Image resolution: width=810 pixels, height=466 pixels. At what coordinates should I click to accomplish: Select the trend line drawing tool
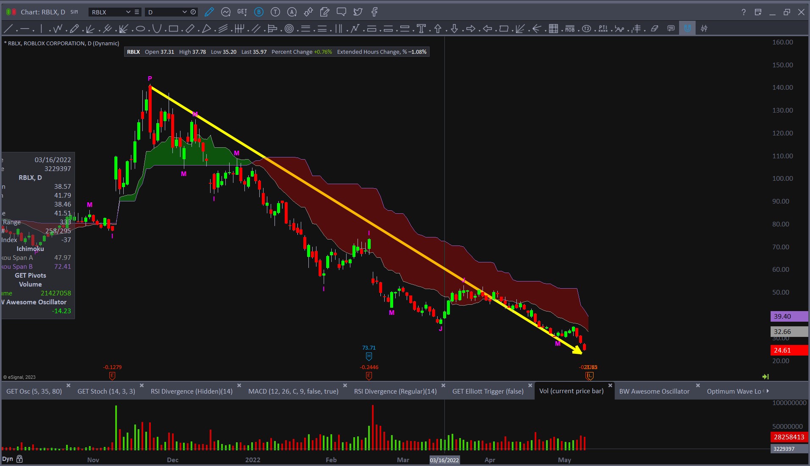[8, 29]
